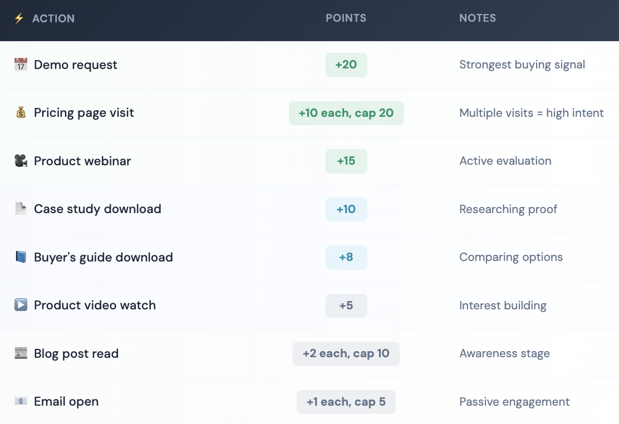This screenshot has height=424, width=619.
Task: Click the play button icon for Product video watch
Action: pyautogui.click(x=20, y=305)
